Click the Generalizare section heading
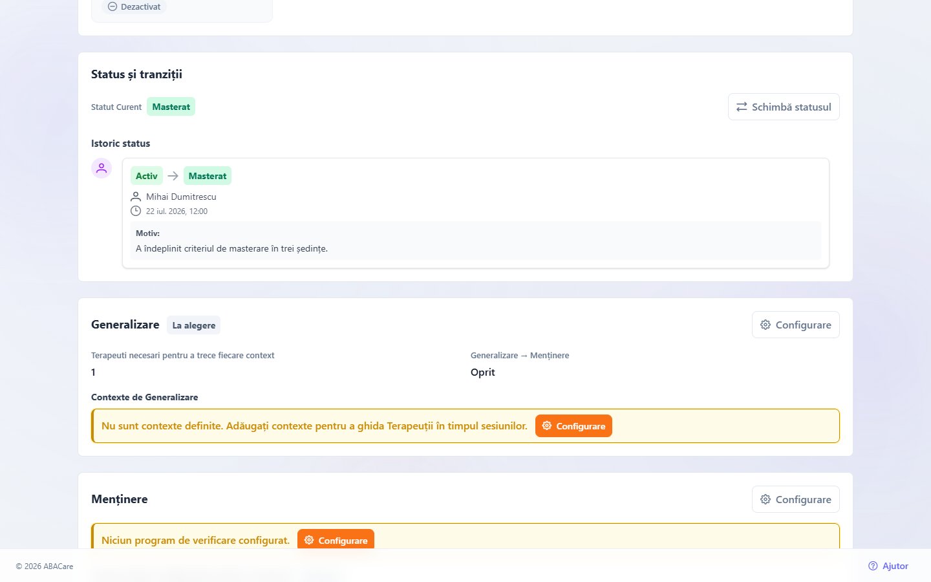Viewport: 931px width, 582px height. (x=125, y=325)
